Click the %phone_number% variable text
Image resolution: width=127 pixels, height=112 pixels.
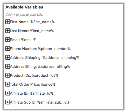point(54,49)
